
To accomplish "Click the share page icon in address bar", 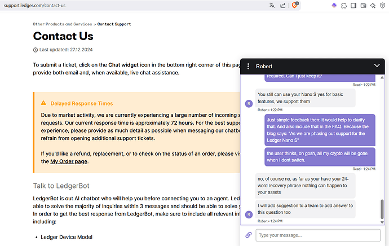I will click(x=283, y=6).
